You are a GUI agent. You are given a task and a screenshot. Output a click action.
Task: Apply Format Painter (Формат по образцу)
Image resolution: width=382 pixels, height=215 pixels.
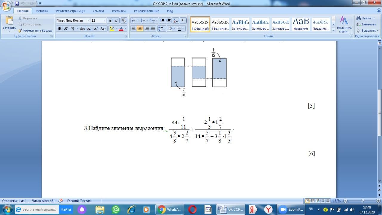[x=35, y=31]
